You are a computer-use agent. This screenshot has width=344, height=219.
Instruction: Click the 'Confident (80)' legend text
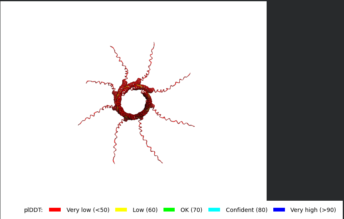(247, 210)
